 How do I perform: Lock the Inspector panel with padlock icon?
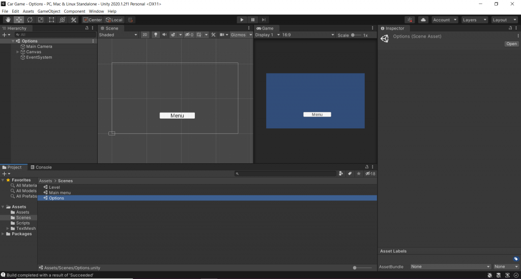[x=510, y=28]
